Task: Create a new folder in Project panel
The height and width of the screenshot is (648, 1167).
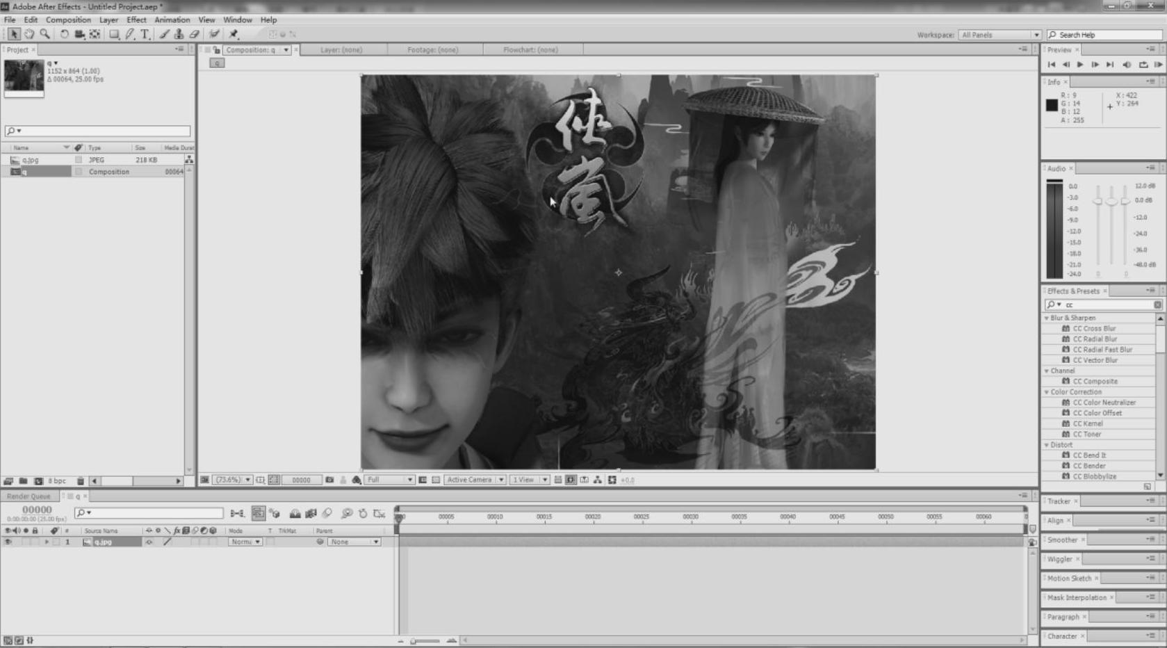Action: point(23,481)
